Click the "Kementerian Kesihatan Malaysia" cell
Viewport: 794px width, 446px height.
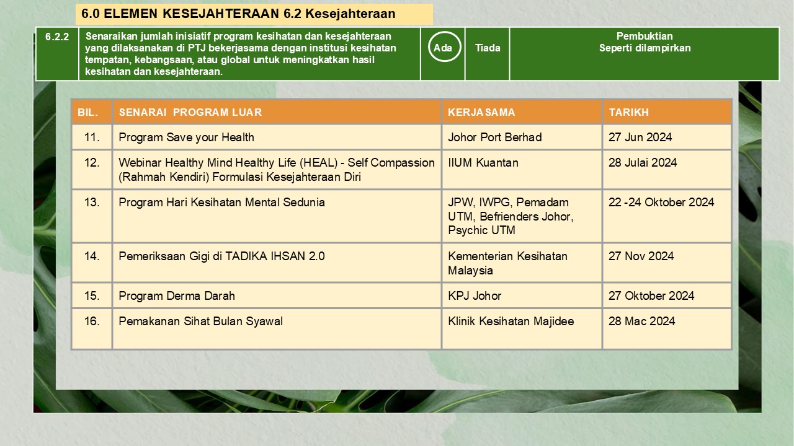coord(507,263)
